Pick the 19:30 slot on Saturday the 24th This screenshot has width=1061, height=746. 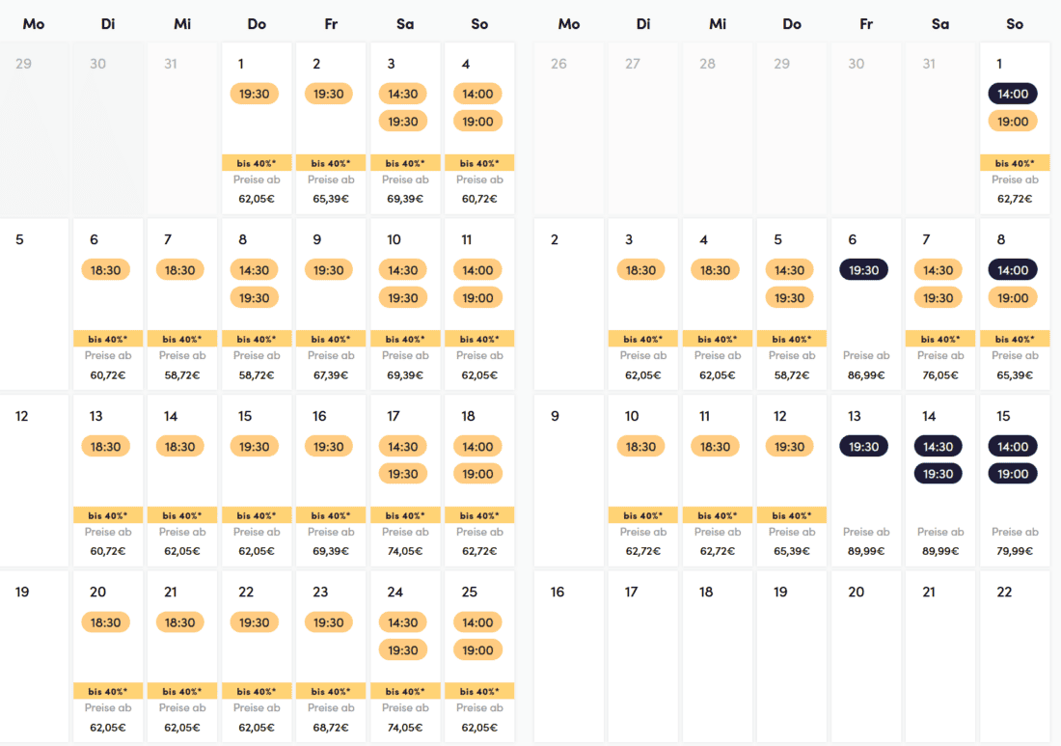403,650
